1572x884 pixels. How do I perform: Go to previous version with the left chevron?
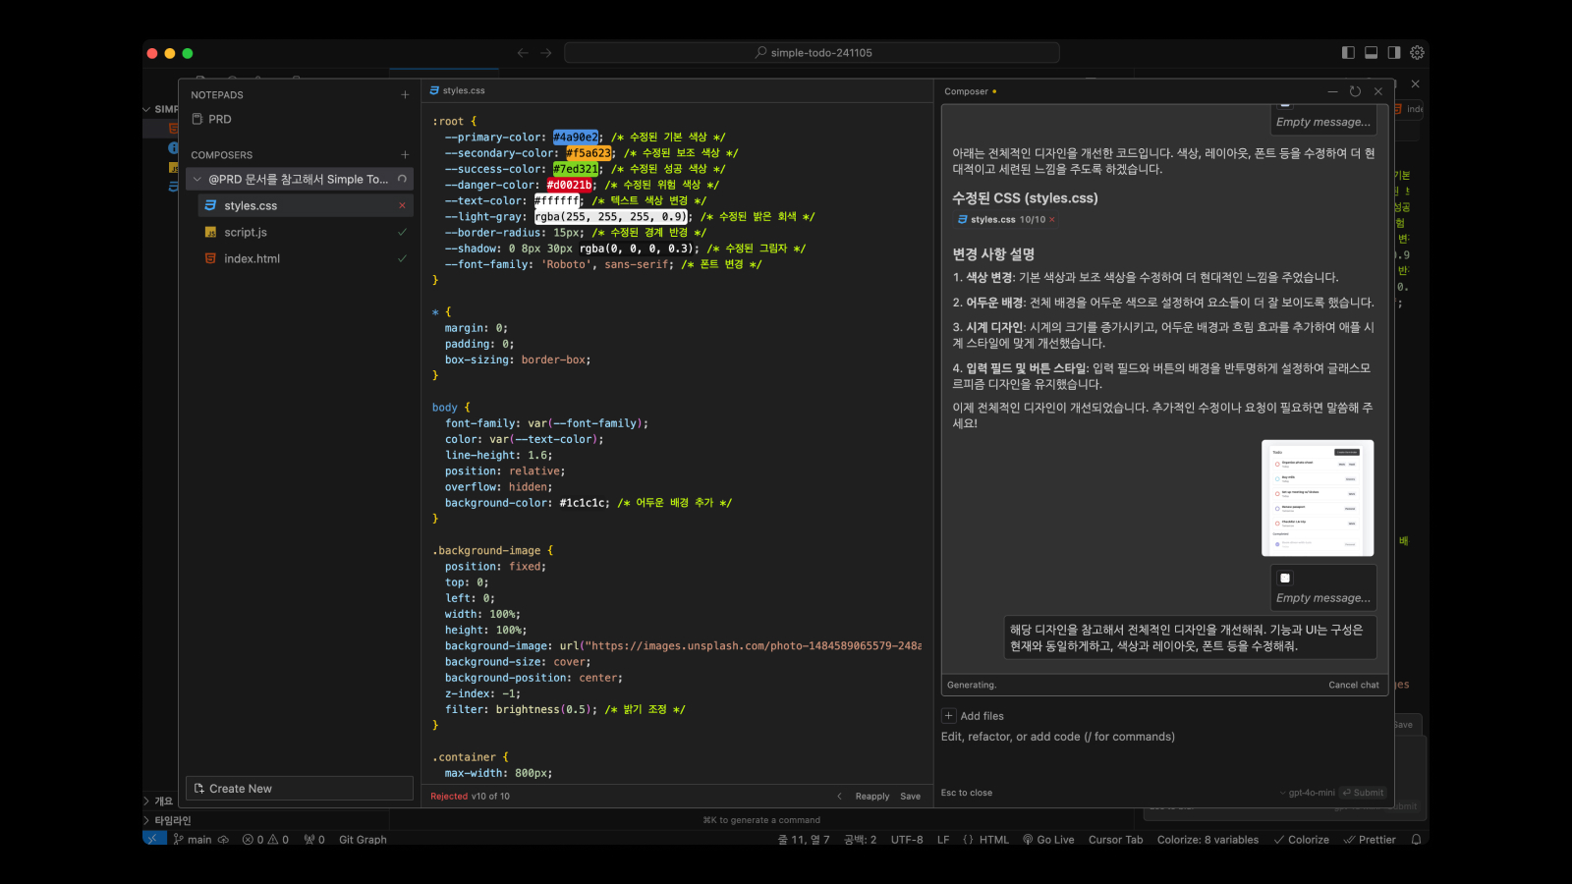(839, 797)
